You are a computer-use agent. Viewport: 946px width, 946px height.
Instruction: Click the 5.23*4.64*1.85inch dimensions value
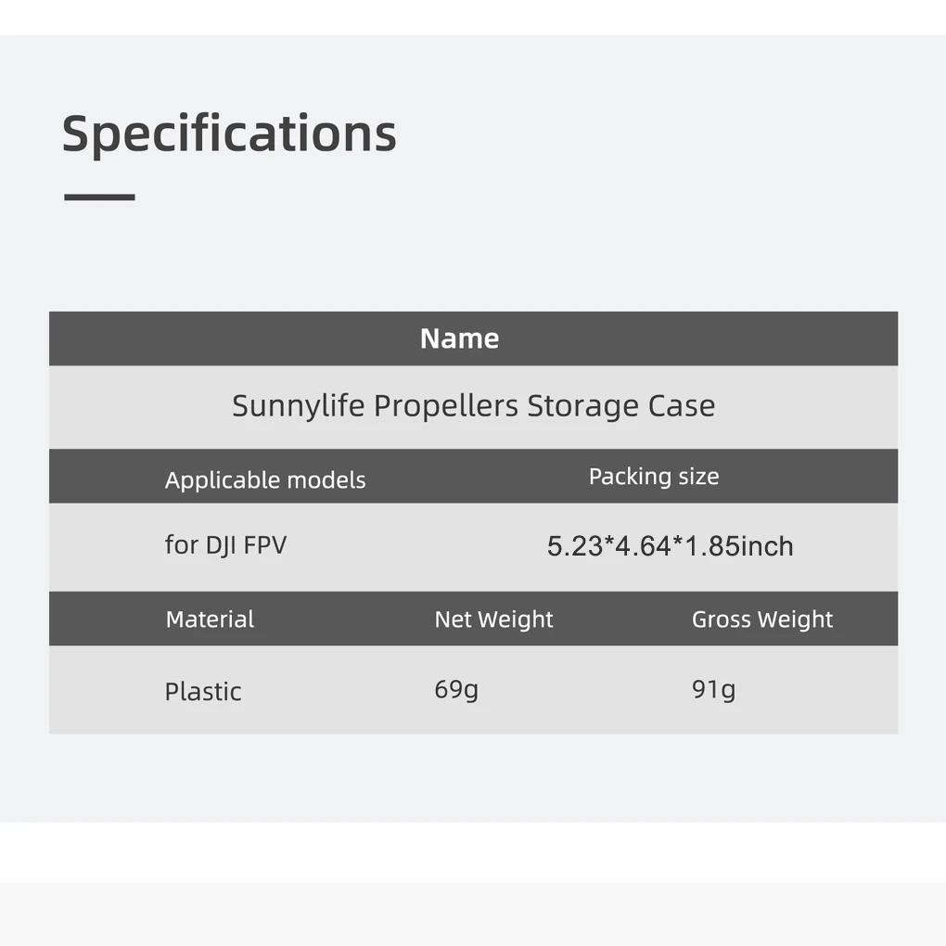pyautogui.click(x=670, y=546)
